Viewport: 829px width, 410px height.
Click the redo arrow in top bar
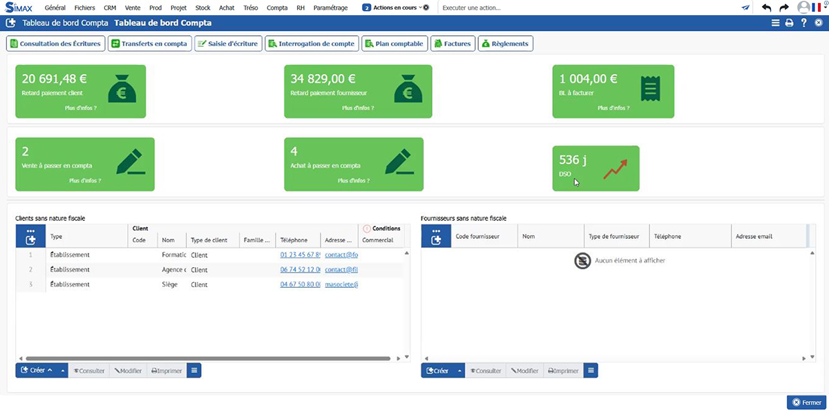coord(783,8)
